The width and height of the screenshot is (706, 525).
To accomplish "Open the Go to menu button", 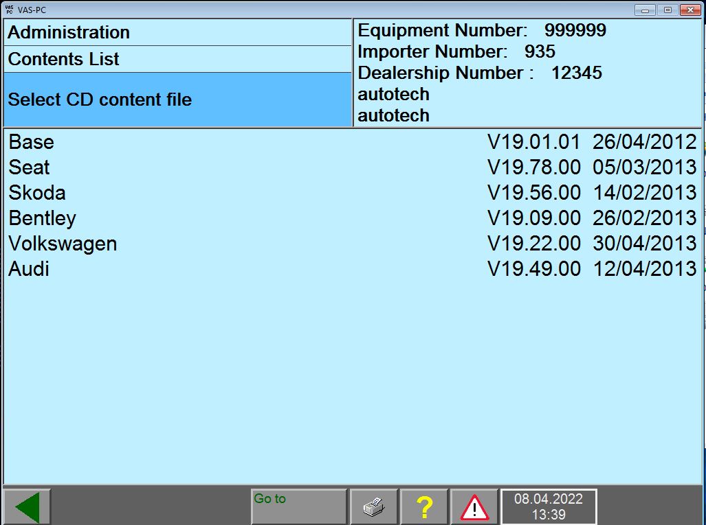I will click(299, 507).
